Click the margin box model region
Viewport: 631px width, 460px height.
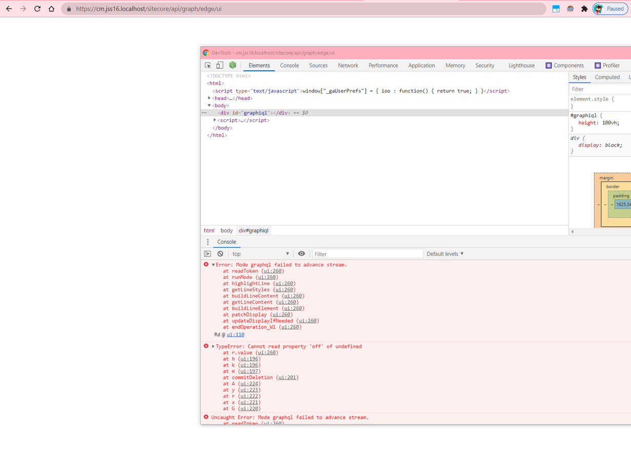pos(606,178)
